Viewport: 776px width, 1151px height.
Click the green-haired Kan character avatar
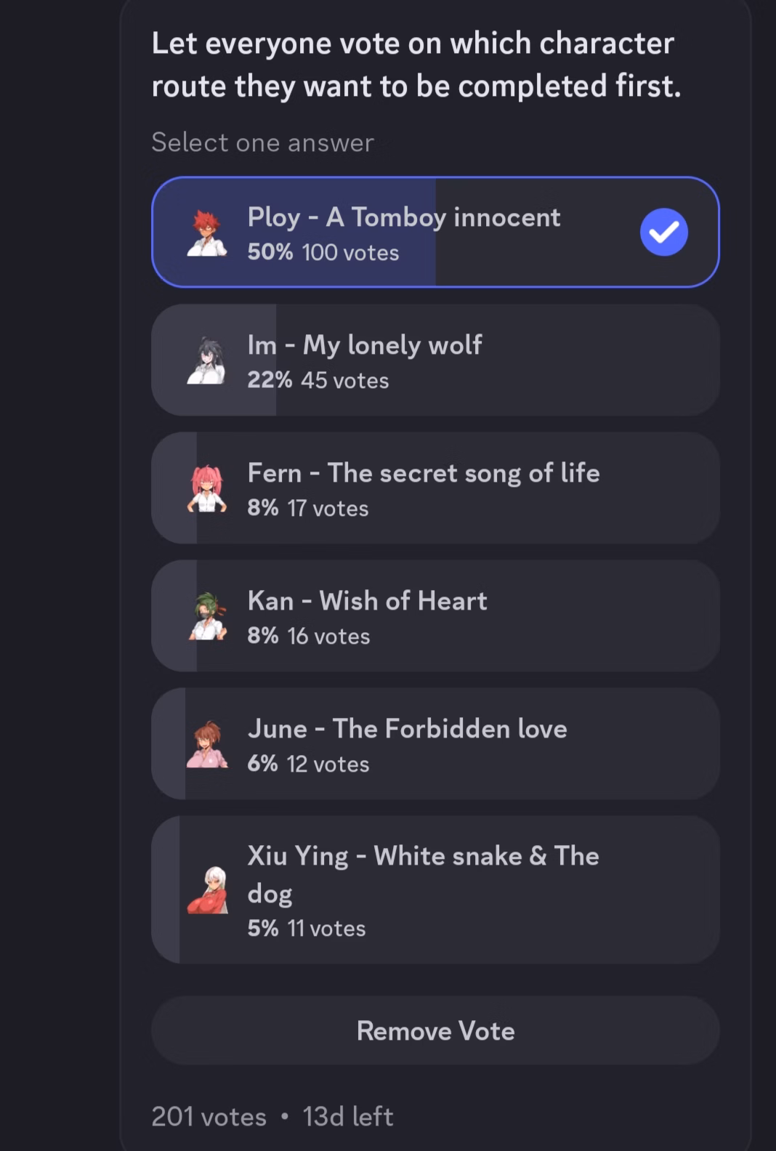(x=207, y=616)
